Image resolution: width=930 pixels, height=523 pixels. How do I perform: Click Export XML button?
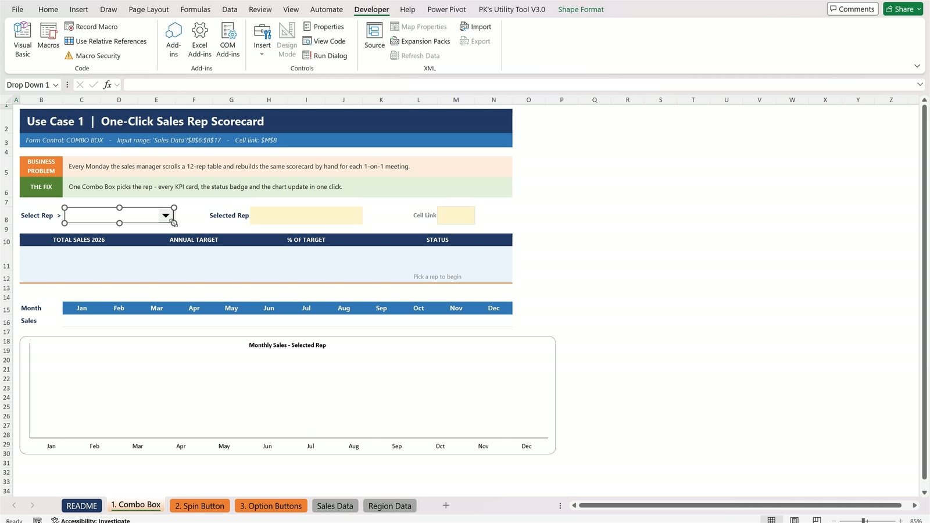click(475, 41)
